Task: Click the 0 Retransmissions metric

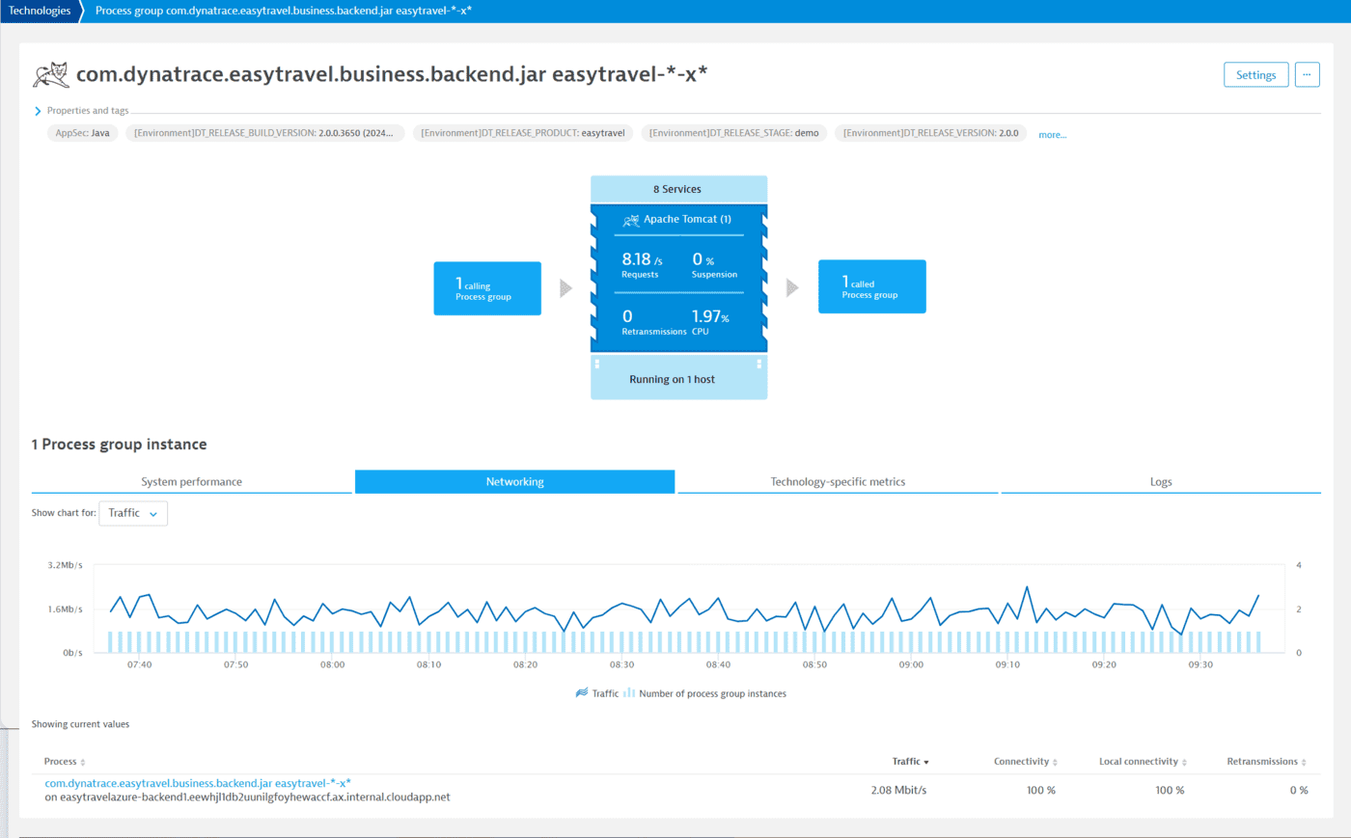Action: coord(653,322)
